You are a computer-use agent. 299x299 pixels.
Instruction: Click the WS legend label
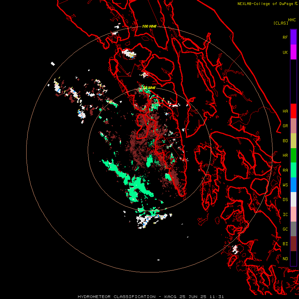coord(285,185)
